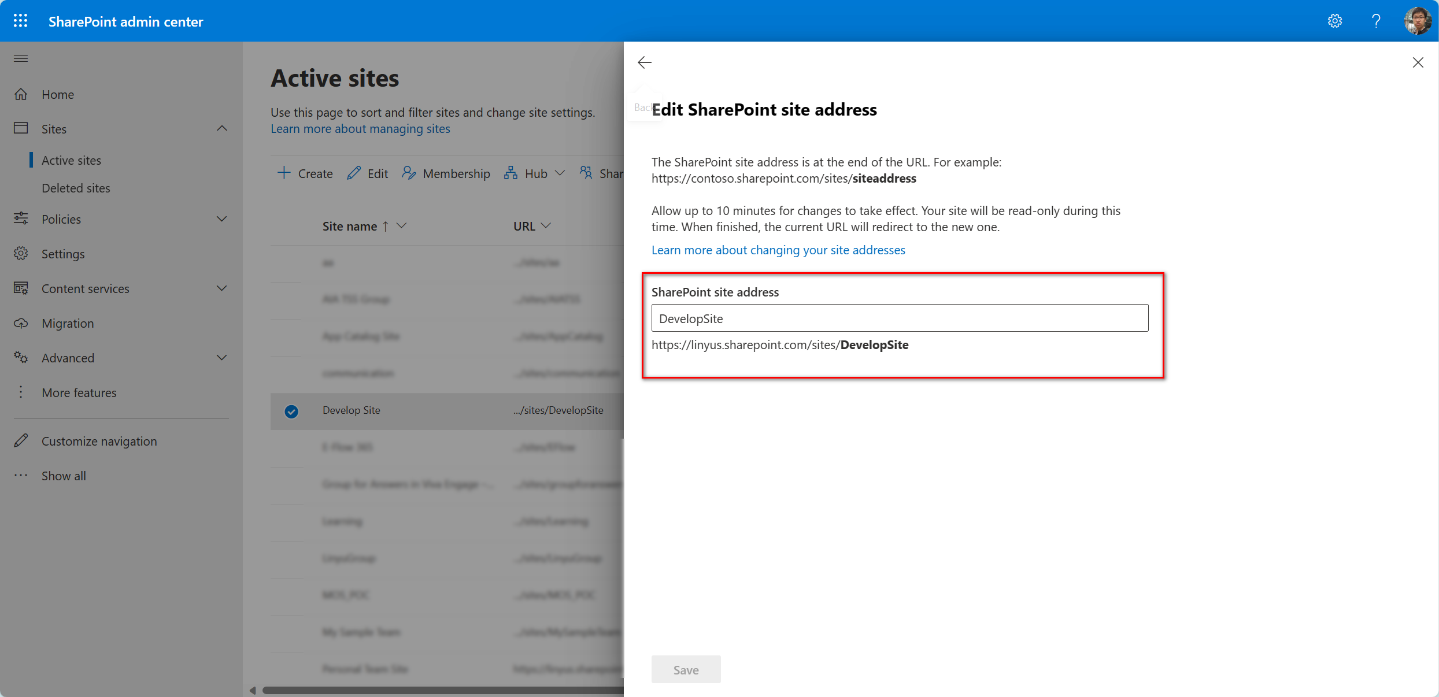Click SharePoint admin center title
This screenshot has height=697, width=1439.
coord(126,21)
